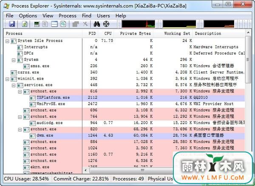The image size is (255, 186).
Task: Click the Properties toolbar icon
Action: tap(76, 24)
